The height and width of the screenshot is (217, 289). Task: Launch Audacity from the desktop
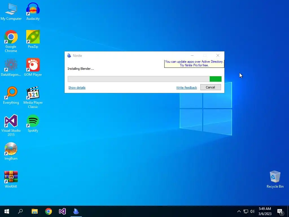(x=33, y=11)
